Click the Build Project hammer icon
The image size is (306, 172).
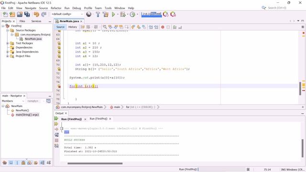pos(98,14)
